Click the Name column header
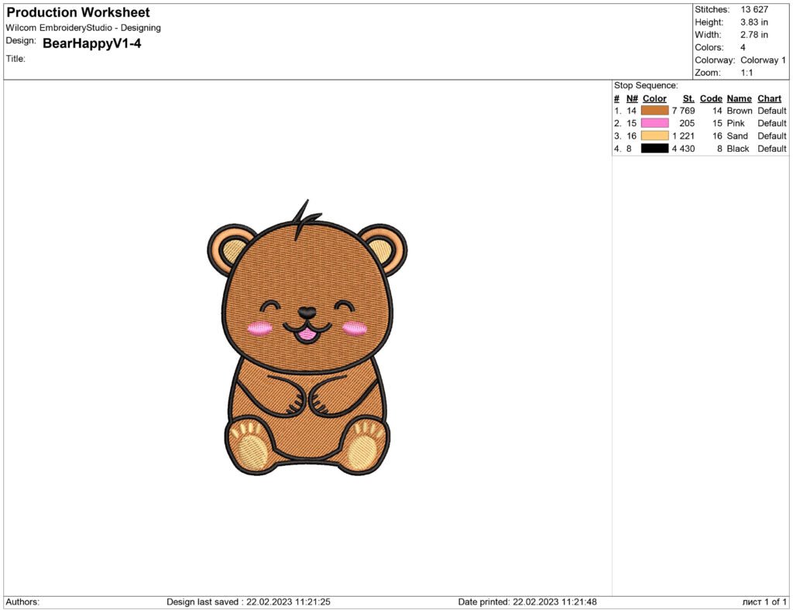This screenshot has height=610, width=793. [739, 98]
